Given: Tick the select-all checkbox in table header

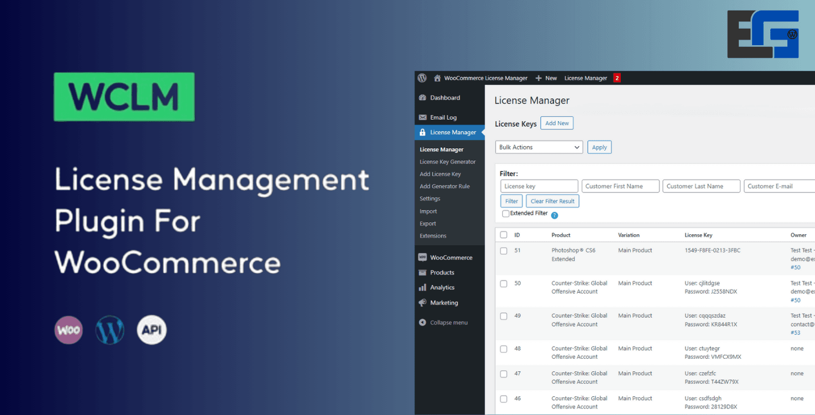Looking at the screenshot, I should (503, 235).
